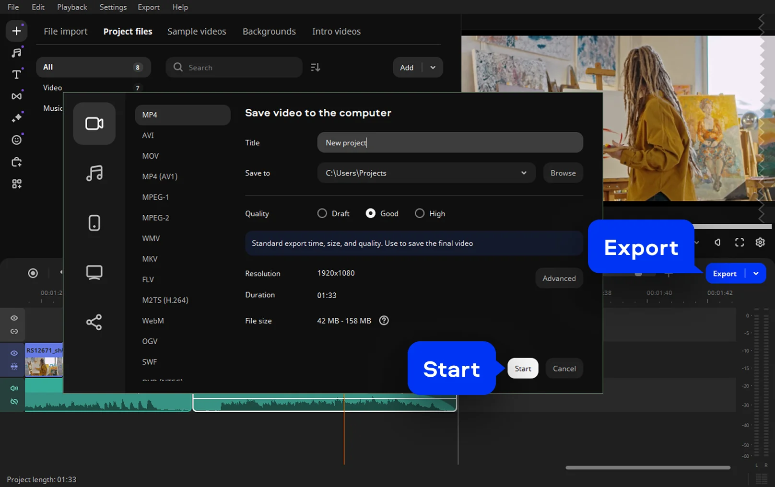Viewport: 775px width, 487px height.
Task: Open the Export button dropdown arrow
Action: pos(756,274)
